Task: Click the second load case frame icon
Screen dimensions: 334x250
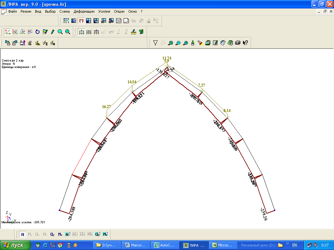Action: click(x=89, y=32)
